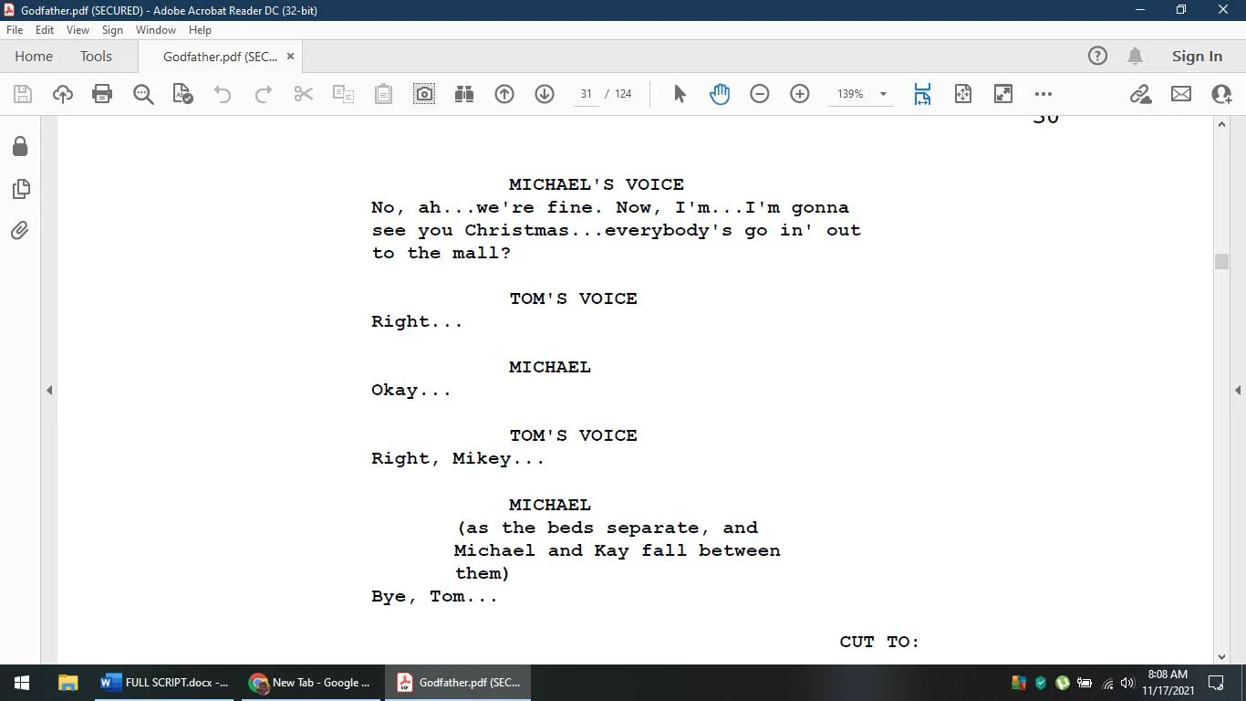The image size is (1246, 701).
Task: Zoom out with the minus circle icon
Action: pos(760,94)
